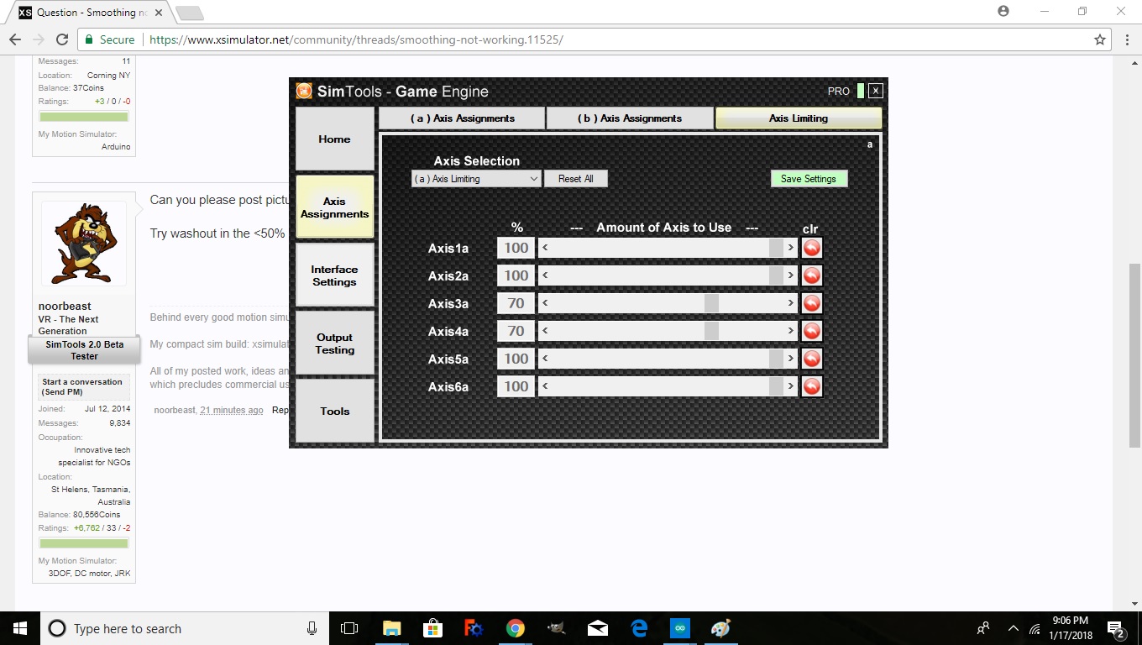Open the Chrome three-dot menu

pos(1127,39)
